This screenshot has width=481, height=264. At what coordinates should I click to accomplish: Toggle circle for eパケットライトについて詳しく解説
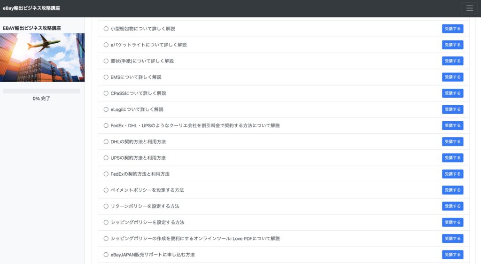[106, 45]
